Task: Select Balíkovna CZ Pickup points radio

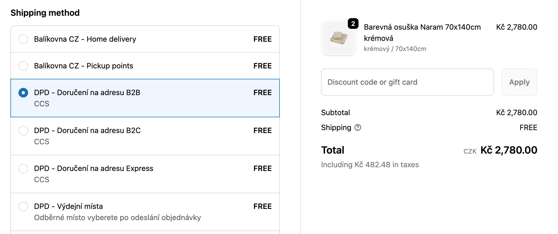Action: (23, 66)
